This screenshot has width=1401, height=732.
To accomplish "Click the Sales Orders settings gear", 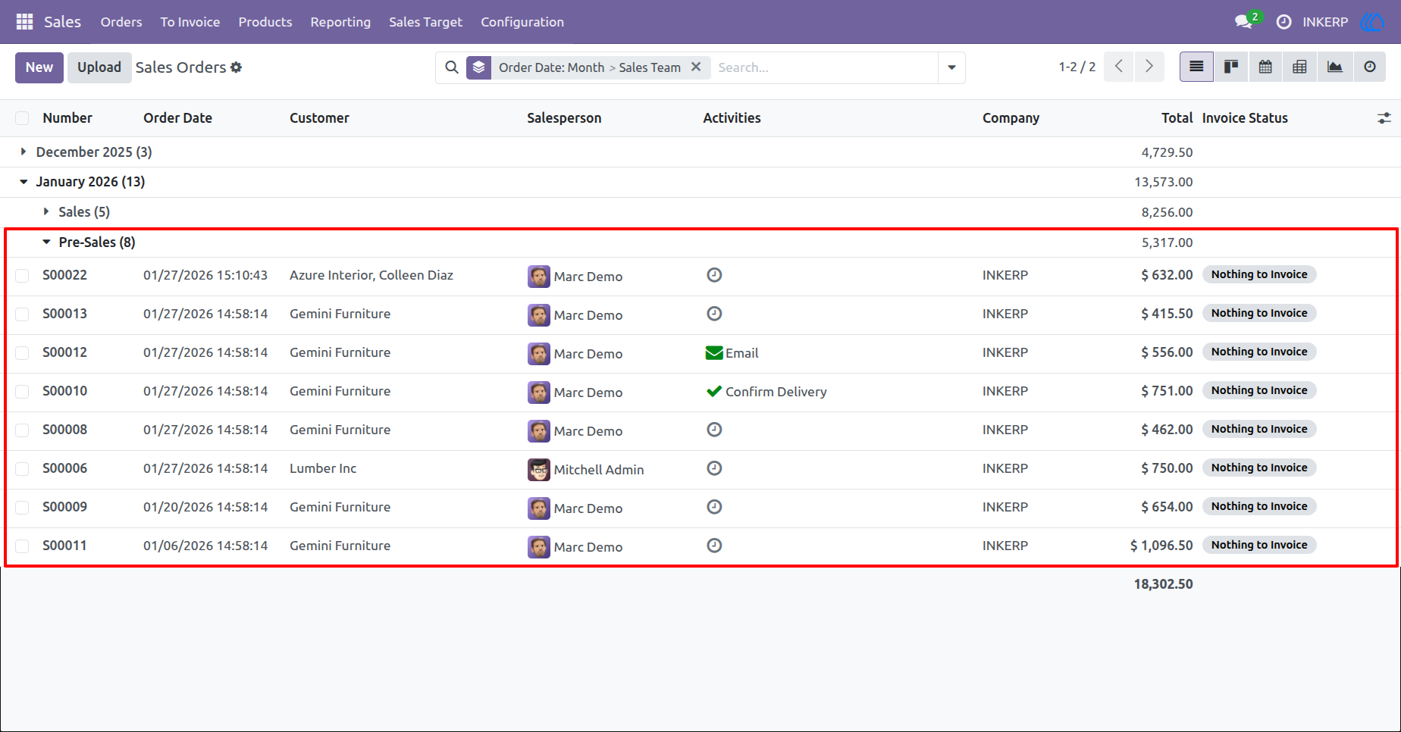I will [x=237, y=67].
